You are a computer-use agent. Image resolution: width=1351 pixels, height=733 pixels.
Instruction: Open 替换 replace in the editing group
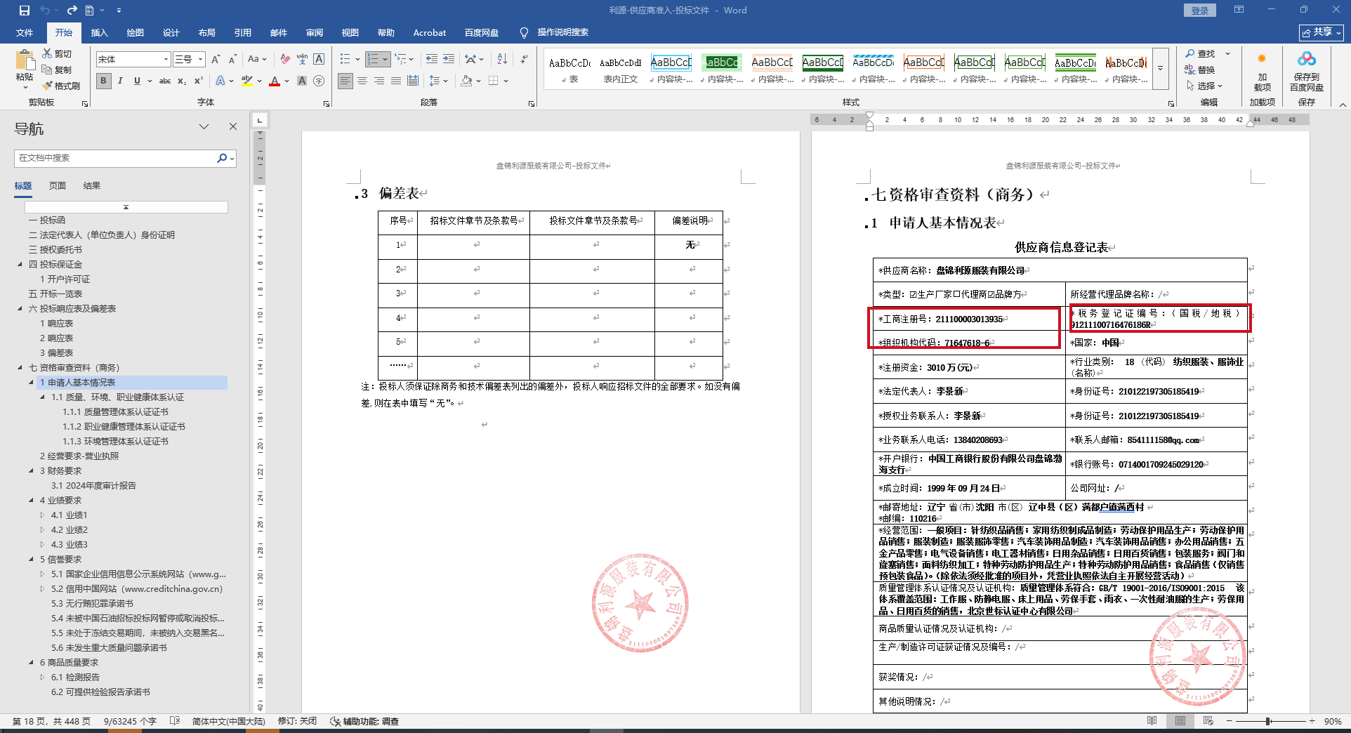(x=1201, y=70)
